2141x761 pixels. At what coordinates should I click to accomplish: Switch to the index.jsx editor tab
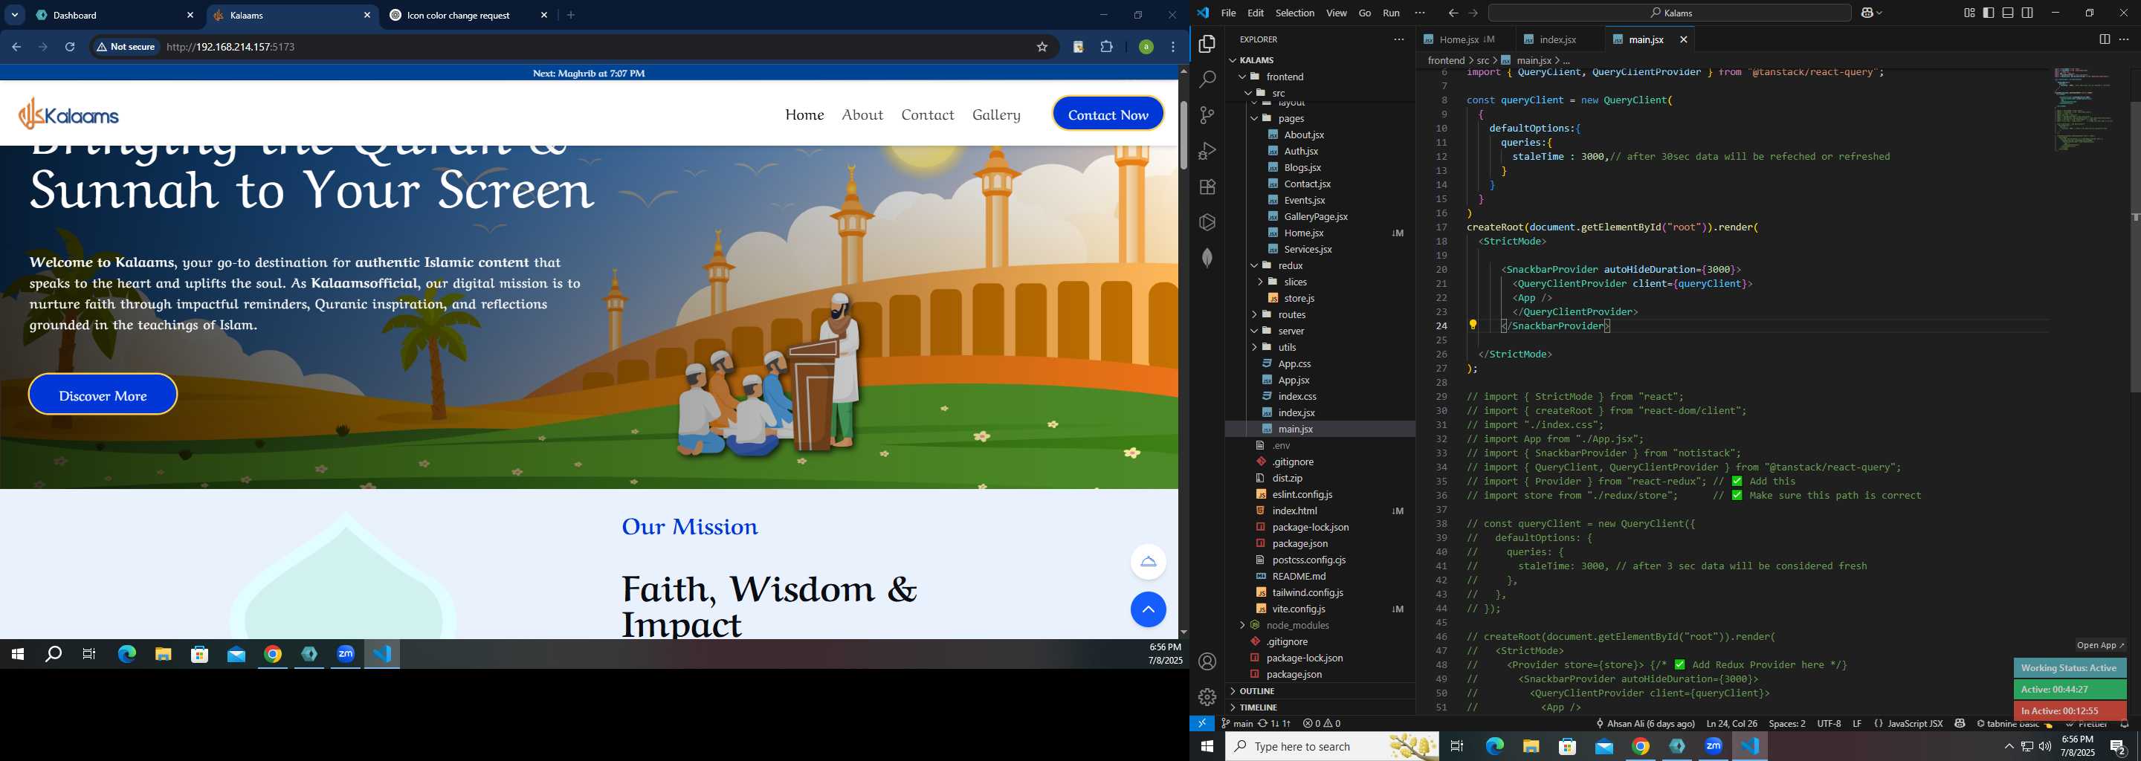1557,39
